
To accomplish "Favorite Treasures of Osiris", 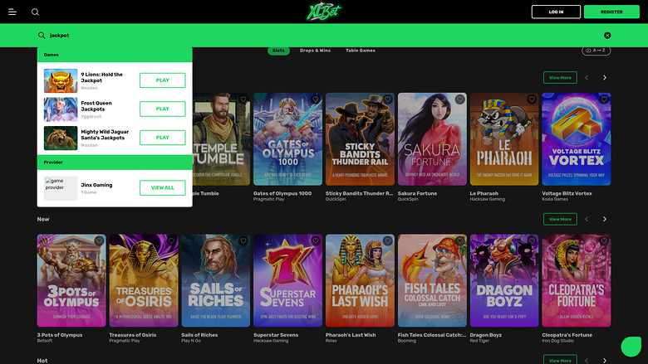I will (171, 240).
